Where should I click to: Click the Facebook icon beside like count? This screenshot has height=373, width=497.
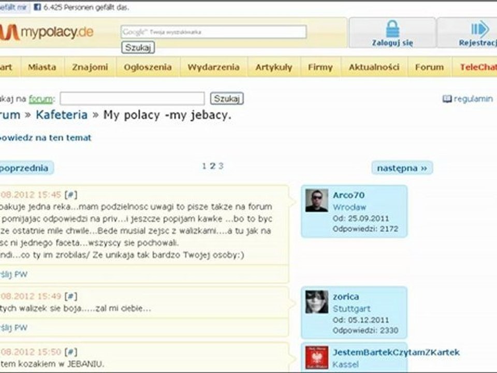click(37, 7)
